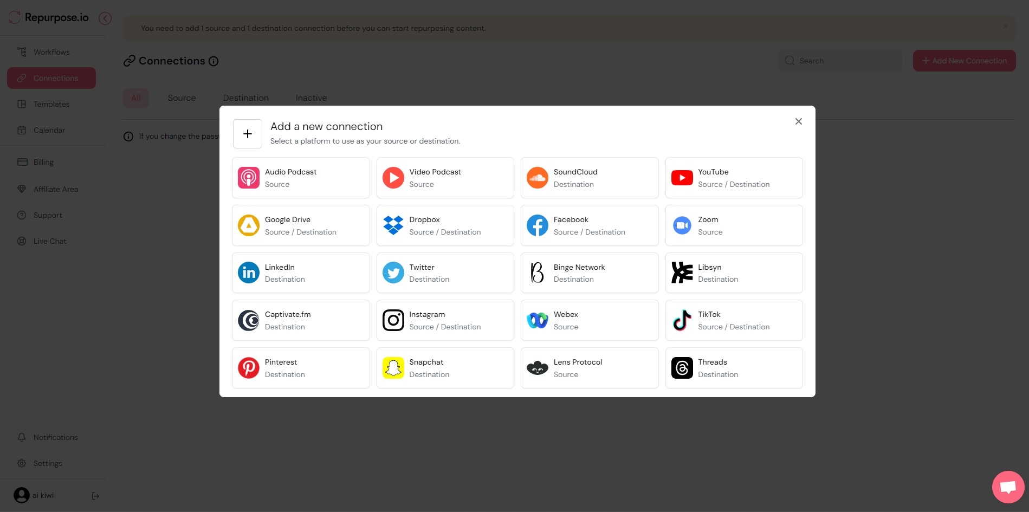The image size is (1029, 512).
Task: Click the 'Add a new connection' heading
Action: [326, 126]
